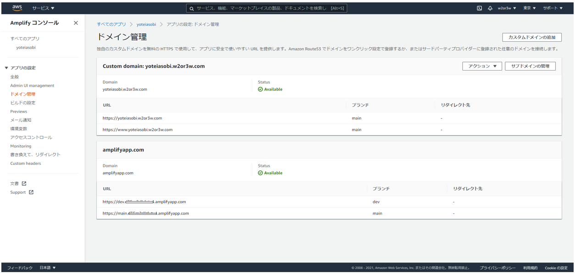Click the フィードバック footer link
This screenshot has width=575, height=273.
[20, 268]
